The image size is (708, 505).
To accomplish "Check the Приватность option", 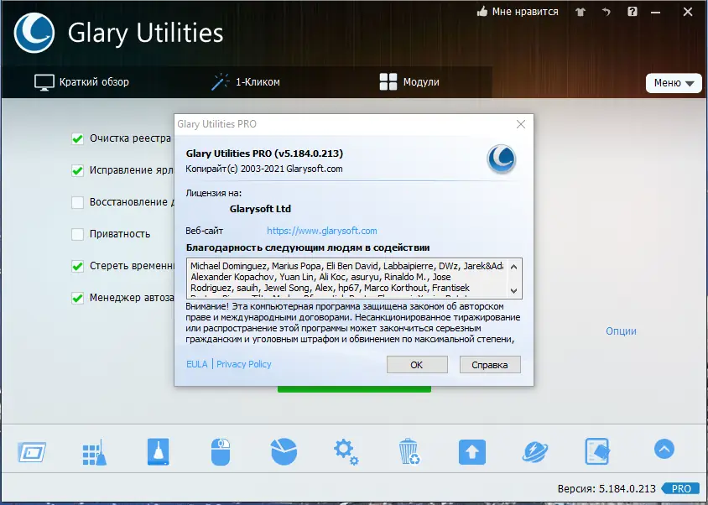I will 77,235.
